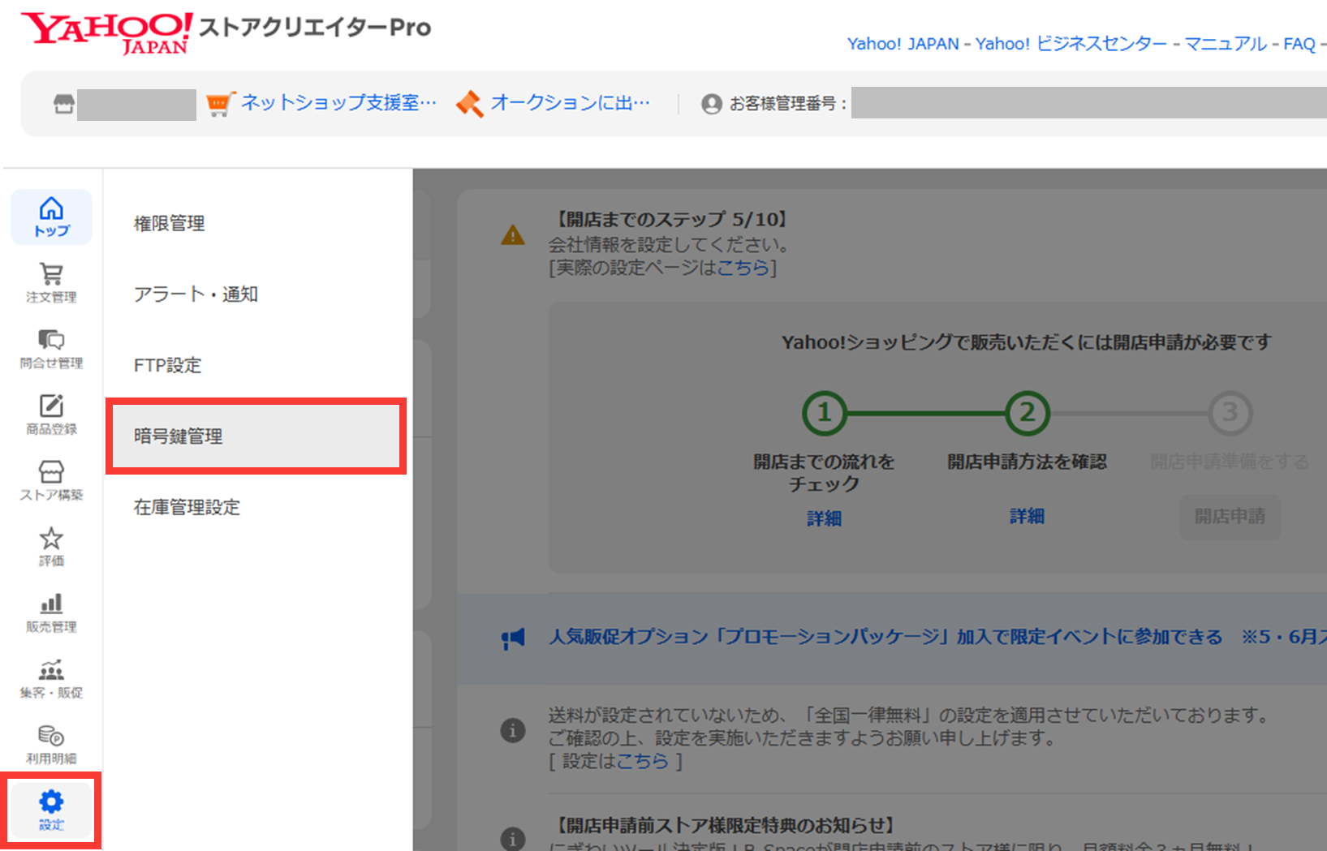
Task: Click the 【開店までのステップ 5/10】 heading
Action: coord(669,219)
